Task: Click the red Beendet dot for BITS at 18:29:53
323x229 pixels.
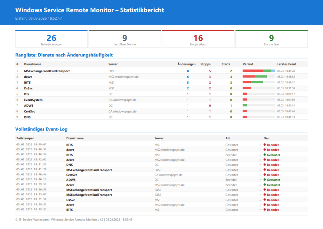Action: tap(265, 209)
